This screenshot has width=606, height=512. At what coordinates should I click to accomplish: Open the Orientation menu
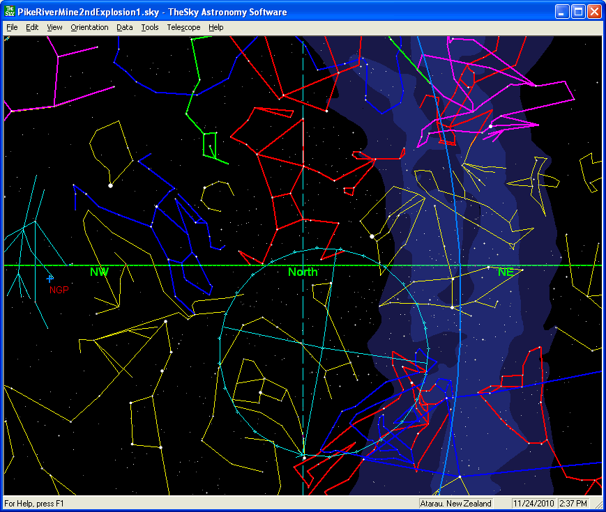(x=89, y=27)
